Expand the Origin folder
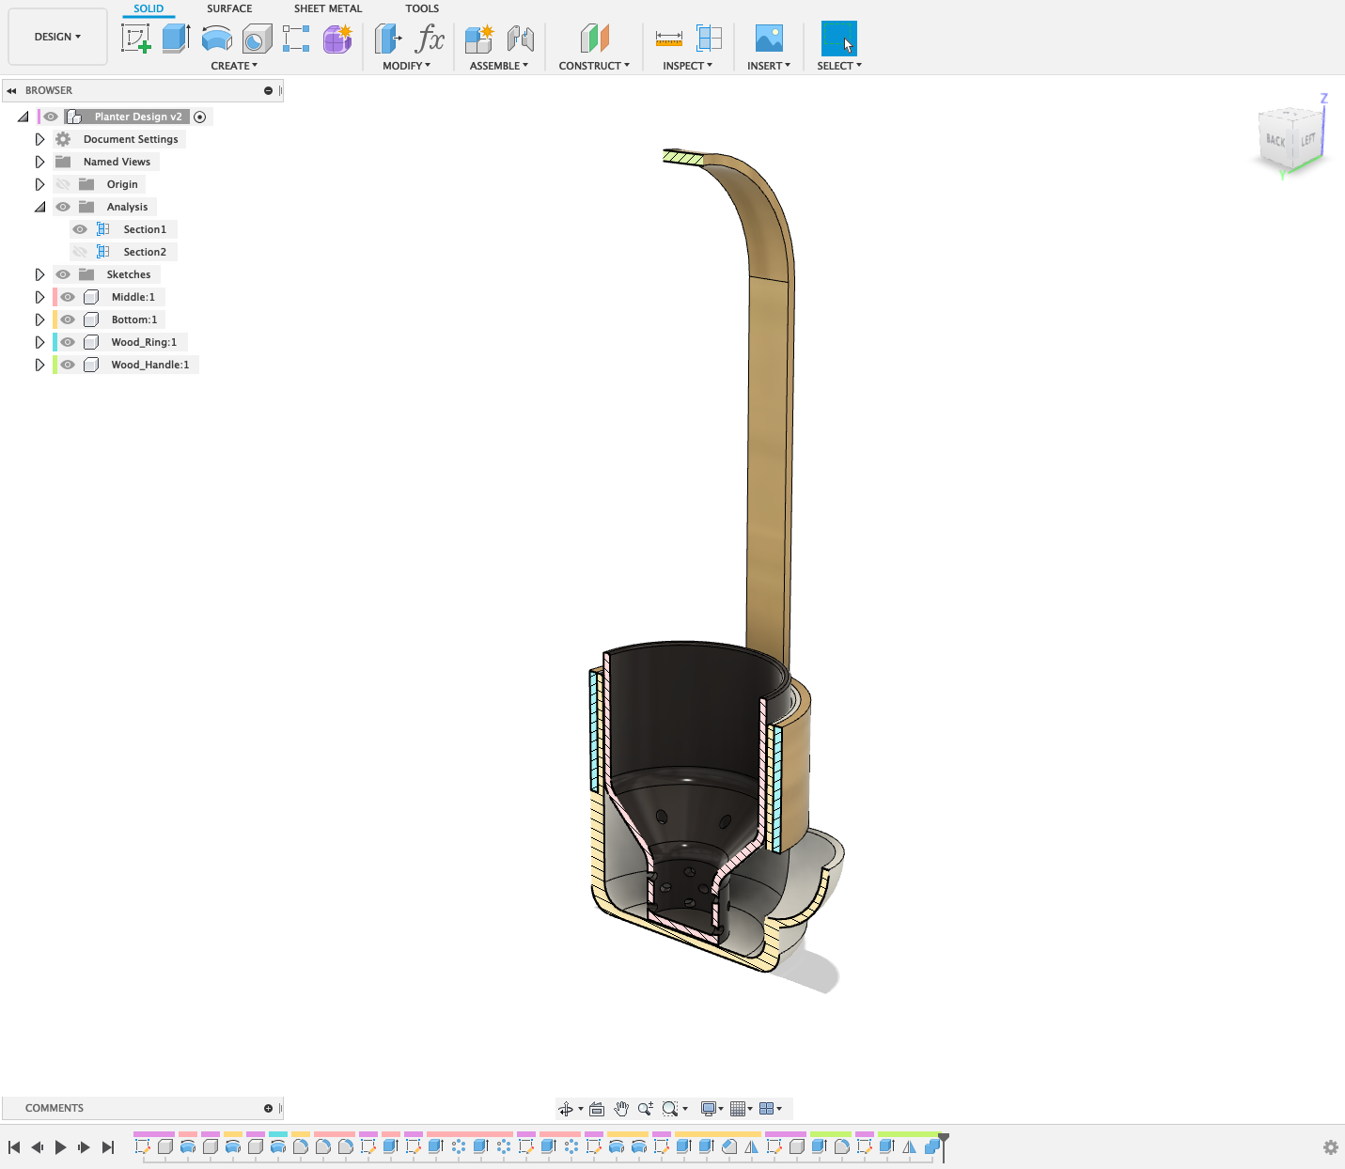Viewport: 1345px width, 1169px height. click(39, 183)
